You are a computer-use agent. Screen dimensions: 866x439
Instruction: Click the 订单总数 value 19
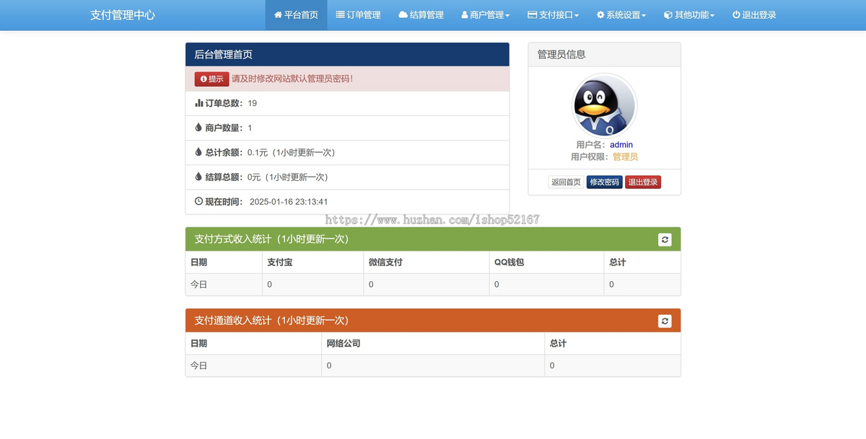click(x=253, y=103)
